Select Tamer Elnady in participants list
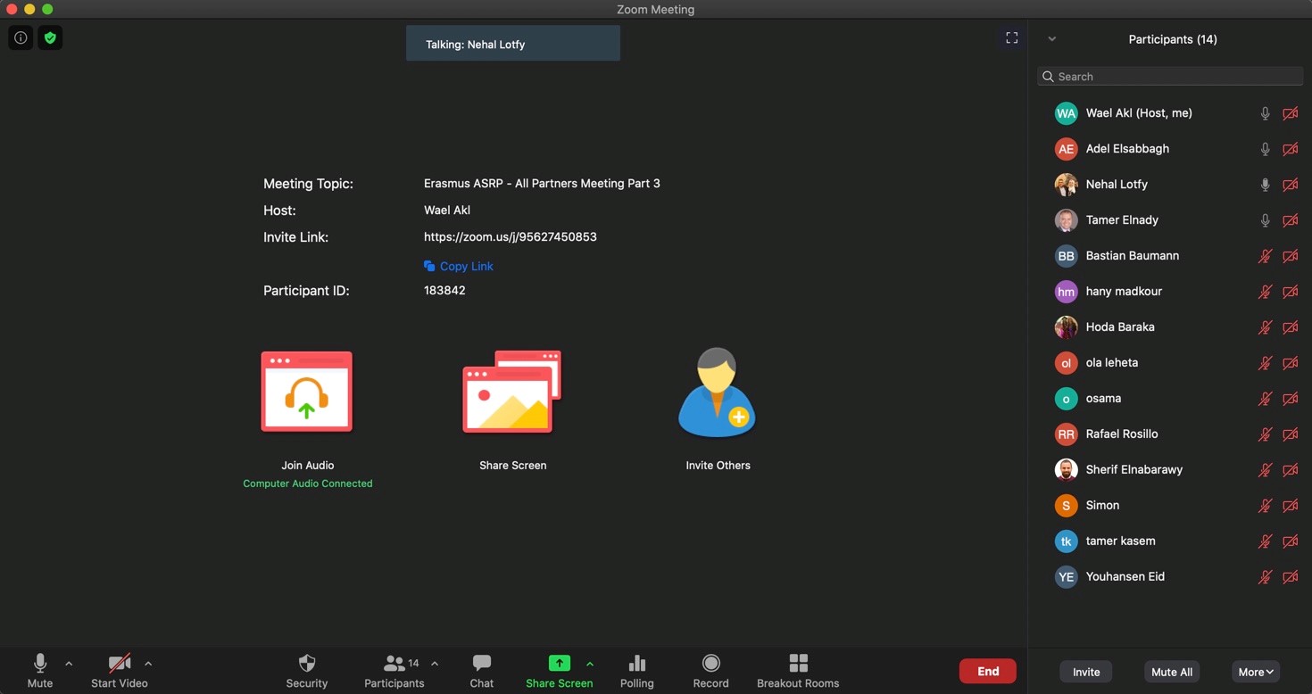 [1170, 220]
